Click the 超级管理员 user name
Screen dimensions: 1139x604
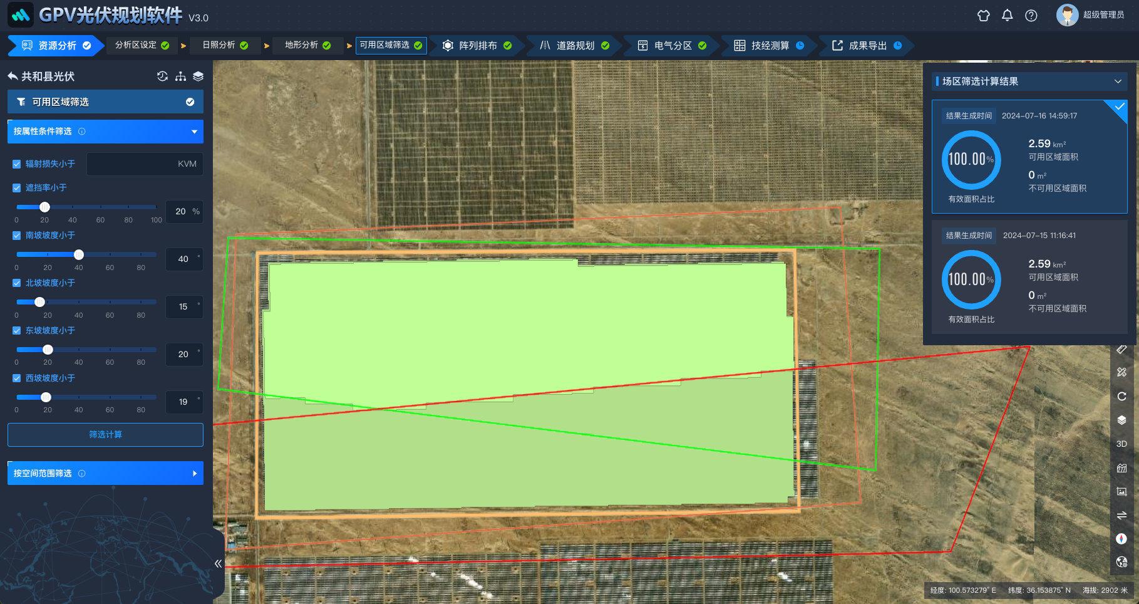click(x=1104, y=15)
